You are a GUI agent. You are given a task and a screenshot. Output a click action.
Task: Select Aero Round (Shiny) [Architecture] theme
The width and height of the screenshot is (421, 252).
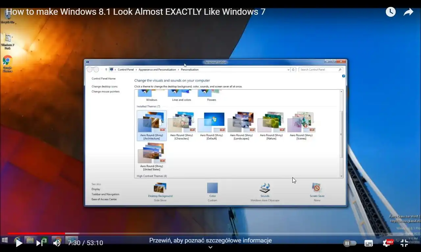[152, 126]
